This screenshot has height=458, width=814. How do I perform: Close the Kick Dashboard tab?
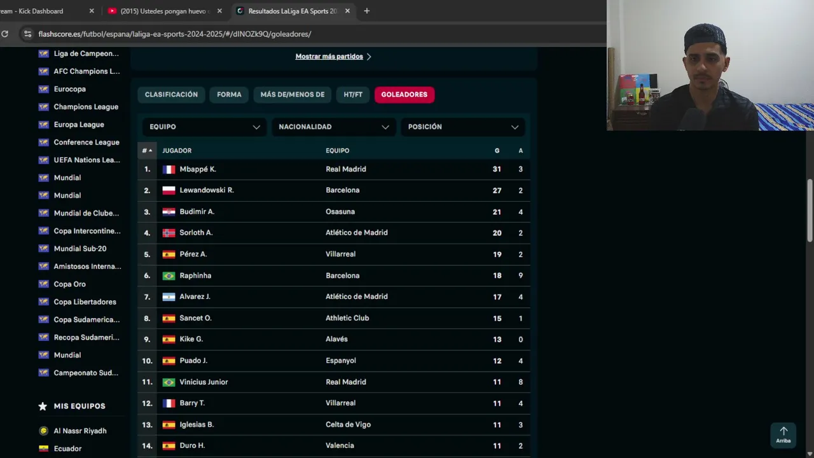[92, 11]
